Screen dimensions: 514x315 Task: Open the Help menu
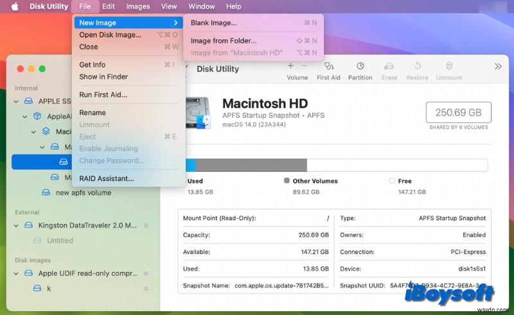[x=234, y=6]
